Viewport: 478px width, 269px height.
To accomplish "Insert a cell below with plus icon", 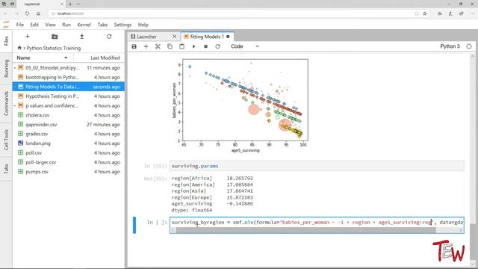I will click(x=146, y=46).
